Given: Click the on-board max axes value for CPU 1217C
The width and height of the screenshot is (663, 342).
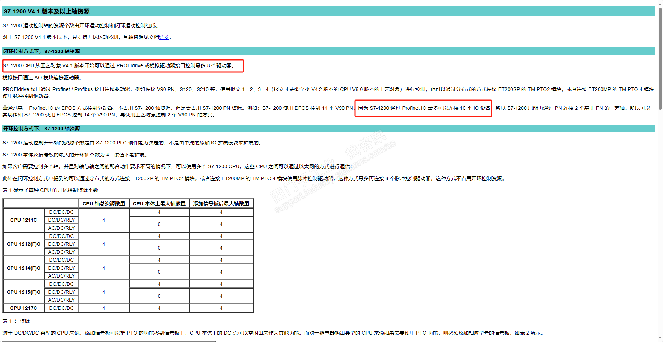Looking at the screenshot, I should pos(159,308).
